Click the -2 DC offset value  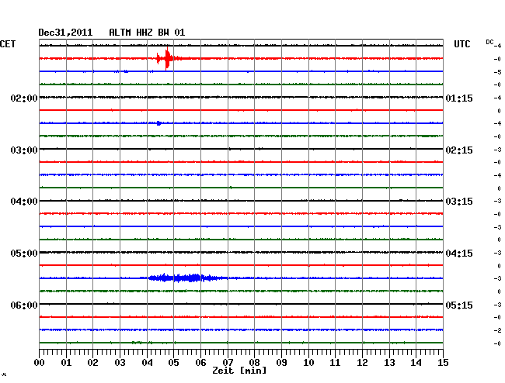click(x=497, y=330)
